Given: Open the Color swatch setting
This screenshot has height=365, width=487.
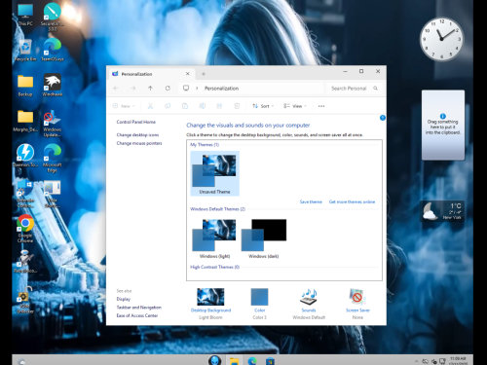Looking at the screenshot, I should (259, 297).
